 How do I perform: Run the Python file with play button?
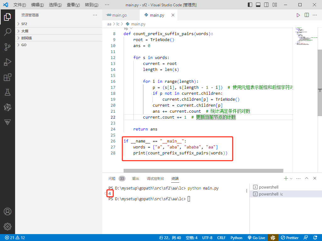tap(298, 15)
